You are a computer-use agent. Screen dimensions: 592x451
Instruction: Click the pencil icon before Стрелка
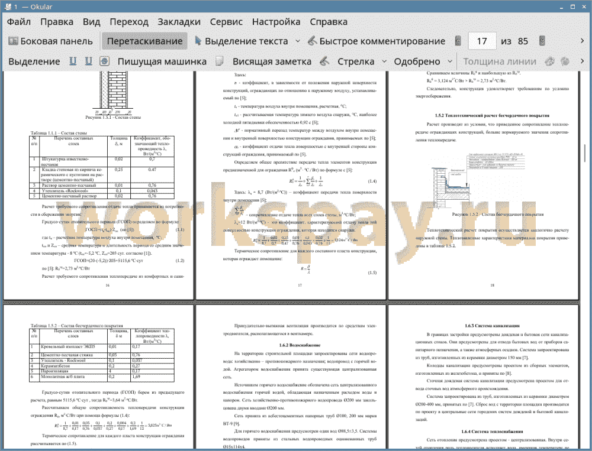pyautogui.click(x=324, y=61)
